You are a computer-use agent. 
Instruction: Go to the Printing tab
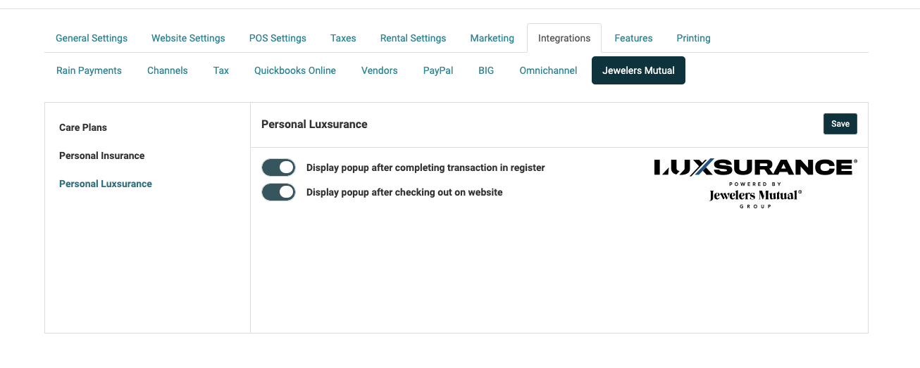(x=693, y=38)
